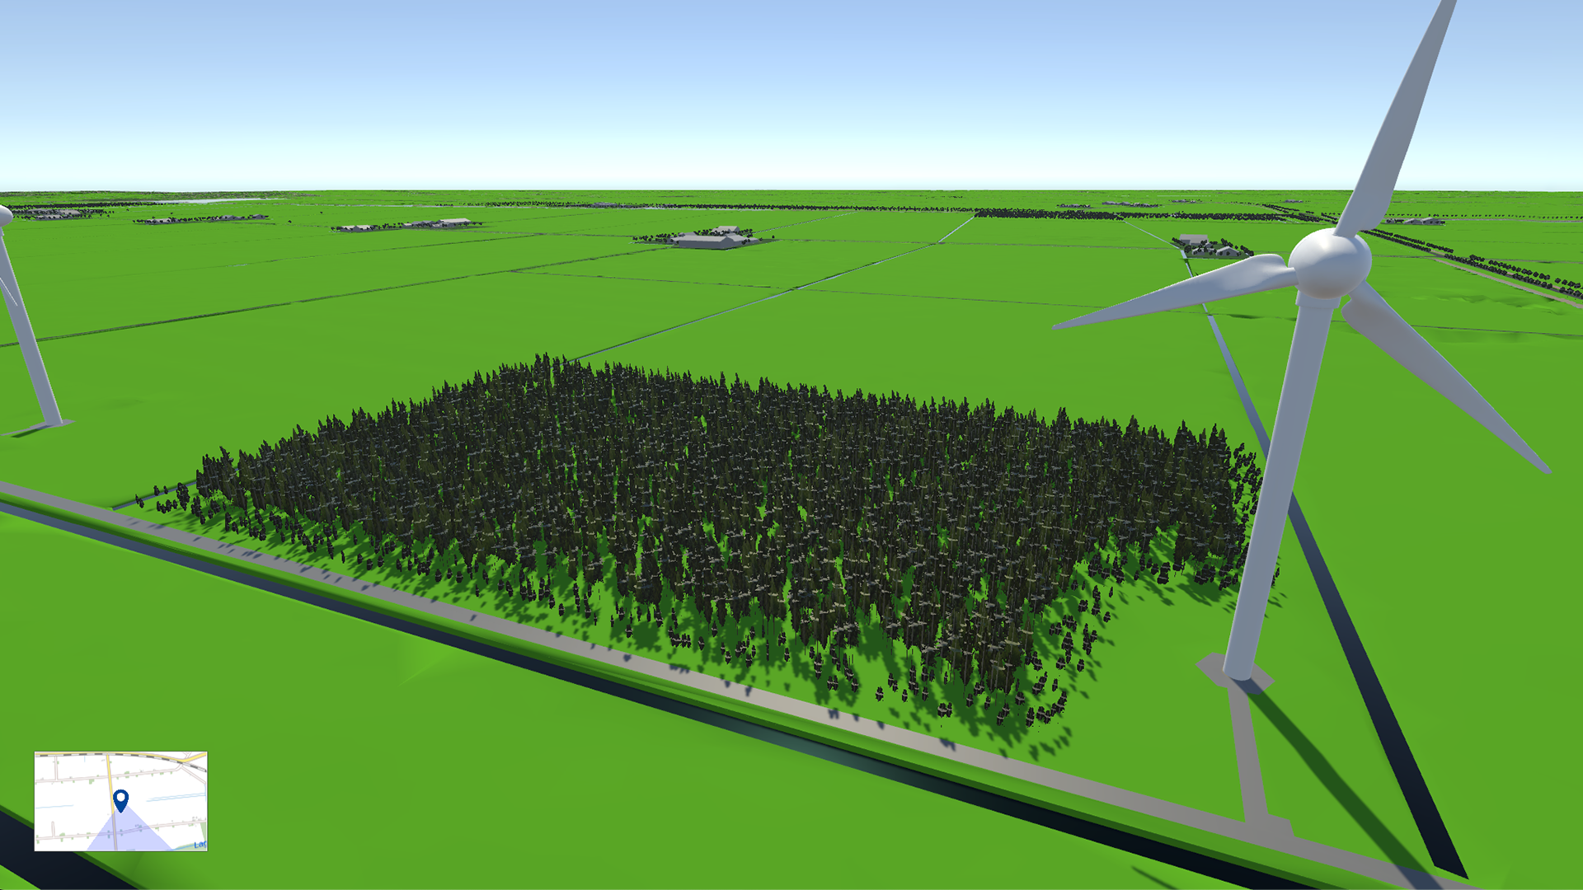The width and height of the screenshot is (1583, 890).
Task: Click the blue label text at the minimap corner
Action: click(x=200, y=845)
